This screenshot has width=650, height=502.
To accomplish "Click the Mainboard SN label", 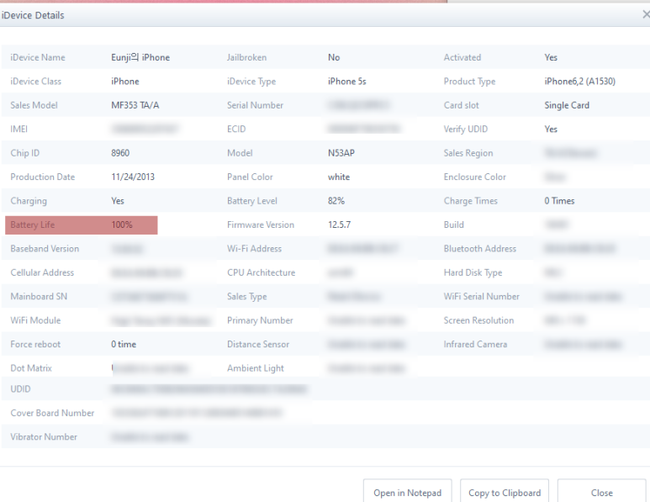I will pos(39,296).
